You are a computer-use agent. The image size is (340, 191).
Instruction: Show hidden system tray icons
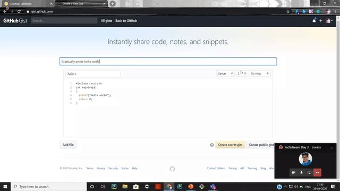285,186
